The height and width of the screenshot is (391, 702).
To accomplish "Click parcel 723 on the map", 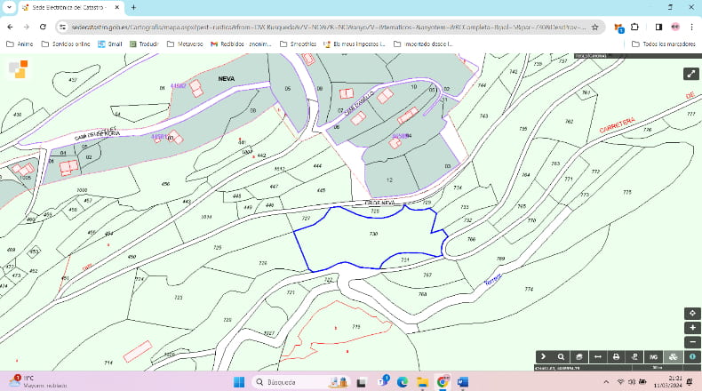I will tap(179, 298).
